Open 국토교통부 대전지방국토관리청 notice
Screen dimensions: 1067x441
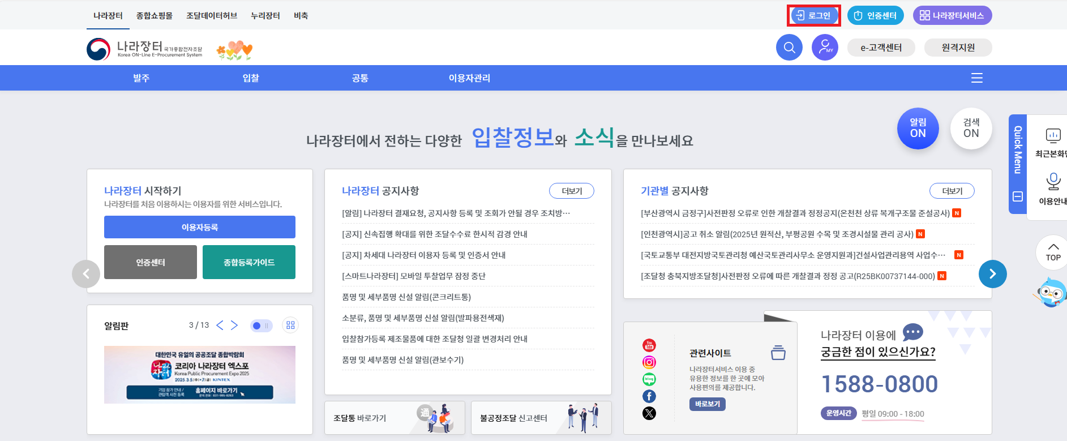(x=793, y=255)
